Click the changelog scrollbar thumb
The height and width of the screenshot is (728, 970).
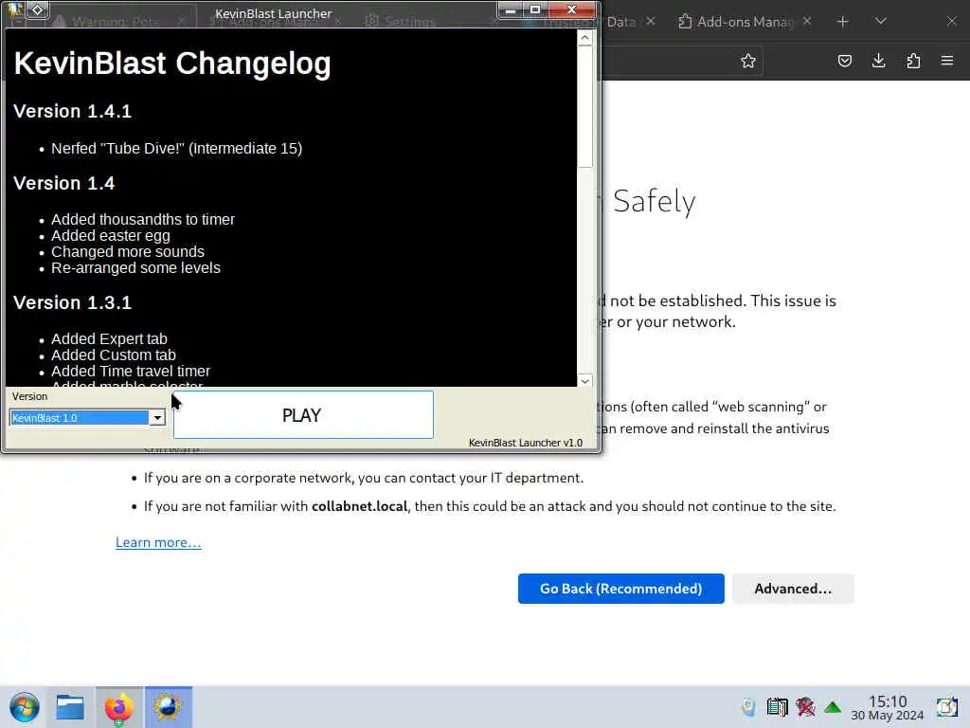(584, 106)
